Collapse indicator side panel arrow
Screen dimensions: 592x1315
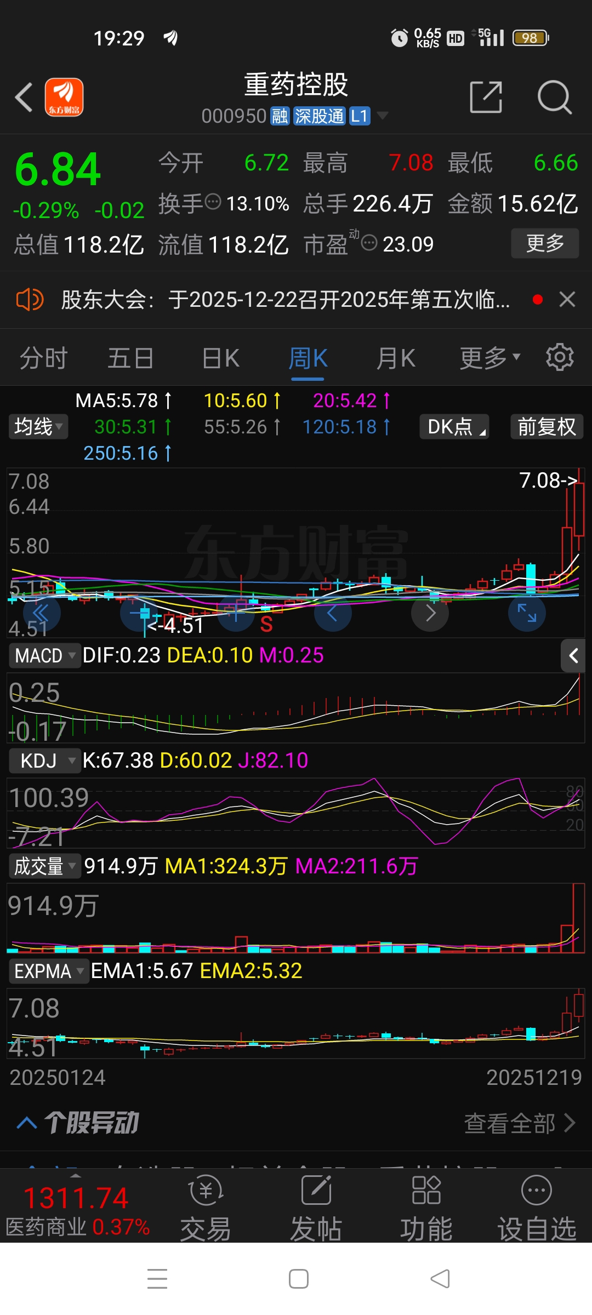coord(573,655)
